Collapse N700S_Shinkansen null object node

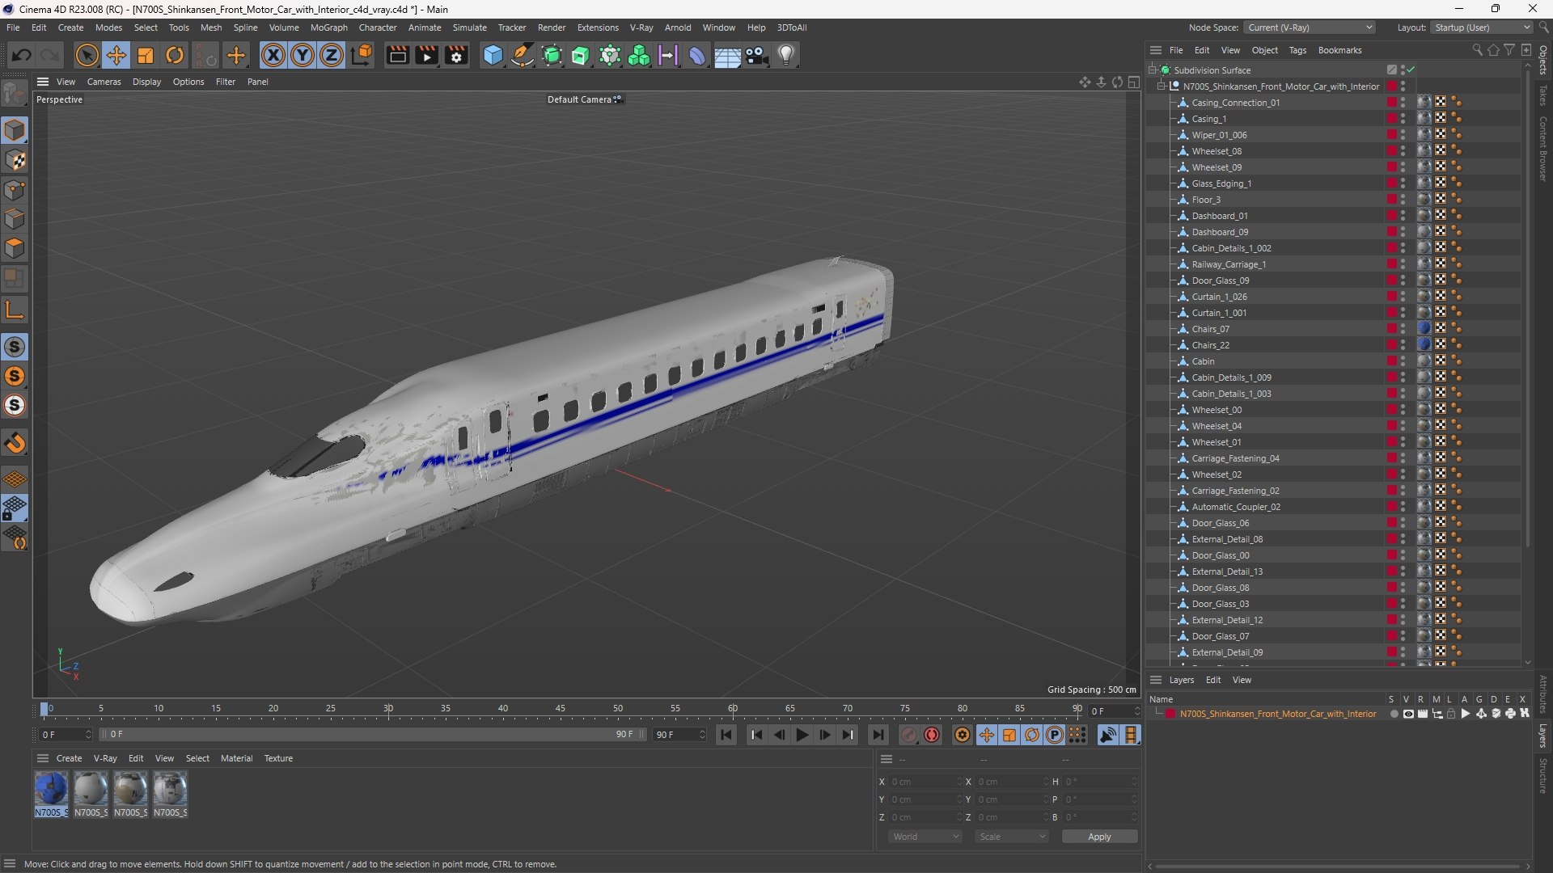[x=1162, y=86]
